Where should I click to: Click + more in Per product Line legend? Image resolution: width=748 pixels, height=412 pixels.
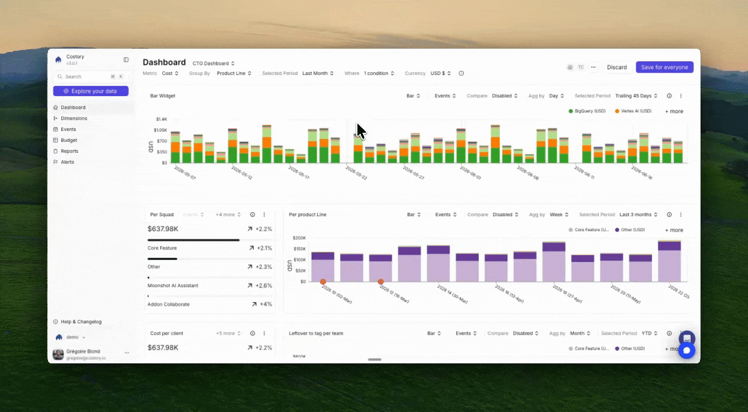[674, 230]
